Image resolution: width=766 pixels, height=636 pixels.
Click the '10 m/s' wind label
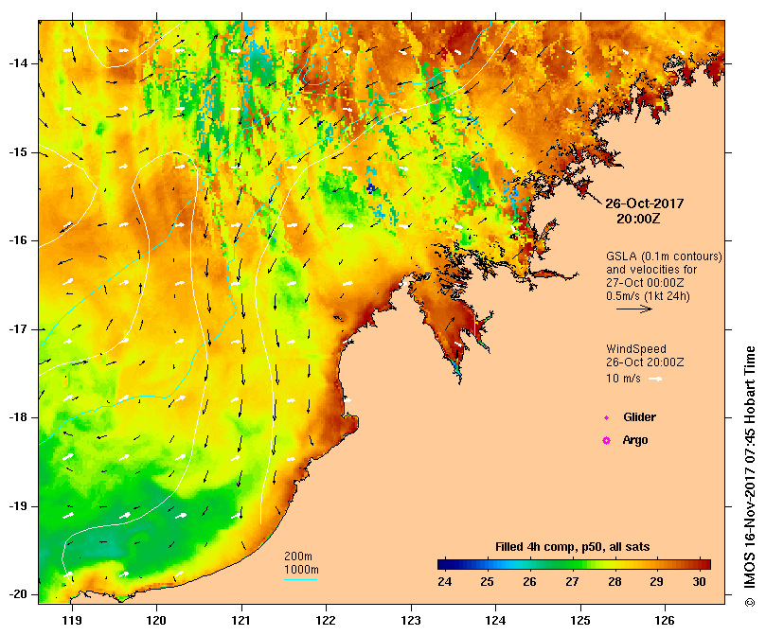[623, 379]
